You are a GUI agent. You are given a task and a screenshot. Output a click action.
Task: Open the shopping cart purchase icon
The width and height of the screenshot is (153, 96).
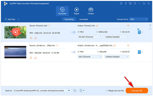tap(121, 4)
